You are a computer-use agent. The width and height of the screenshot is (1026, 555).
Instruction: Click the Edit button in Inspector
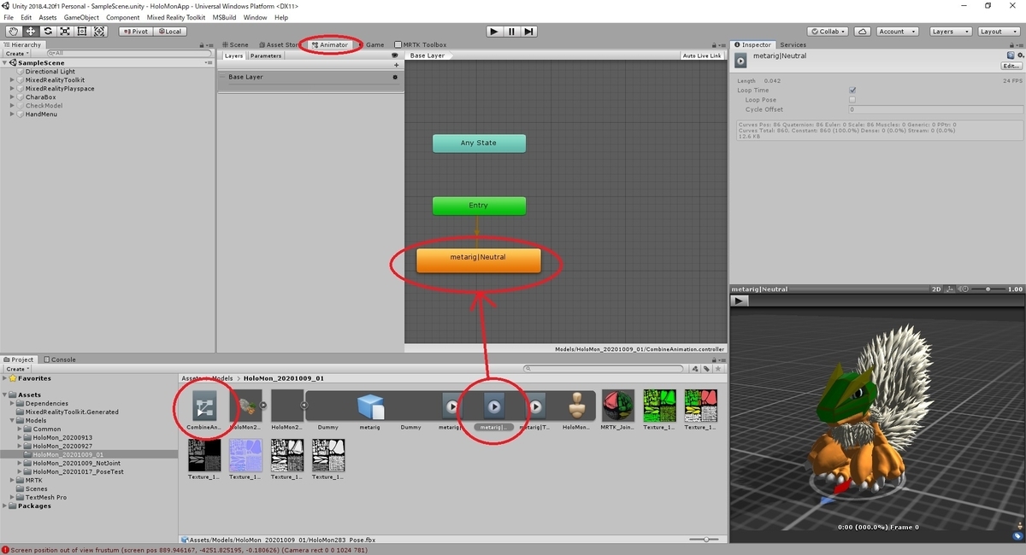[x=1011, y=66]
